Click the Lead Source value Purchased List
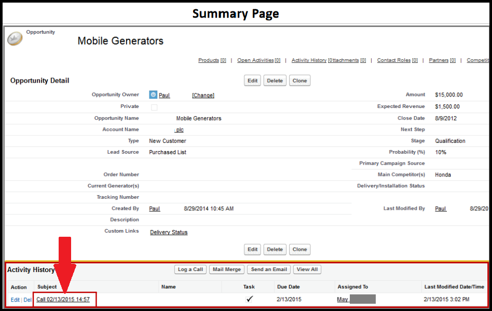 click(168, 152)
